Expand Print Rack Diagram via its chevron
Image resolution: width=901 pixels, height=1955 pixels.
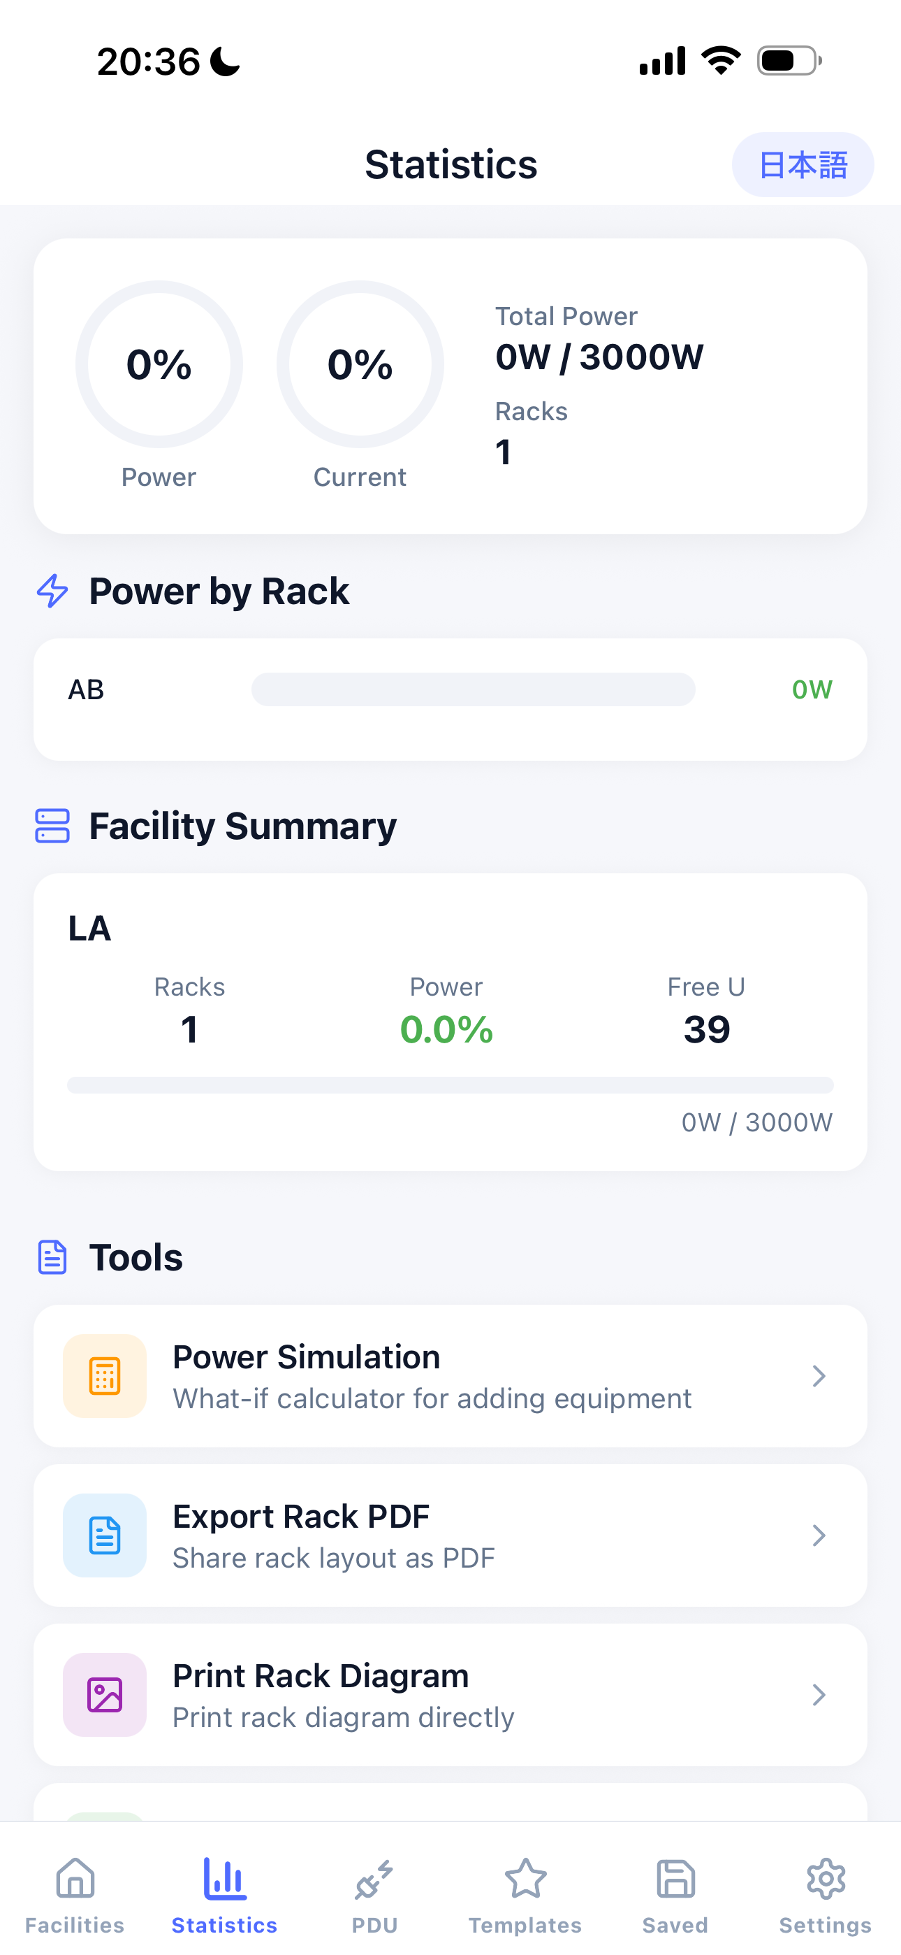coord(819,1695)
